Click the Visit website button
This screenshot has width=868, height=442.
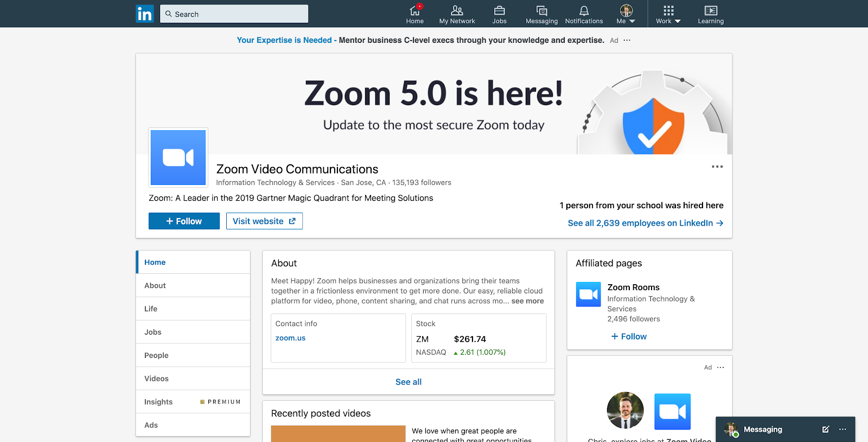[x=264, y=221]
